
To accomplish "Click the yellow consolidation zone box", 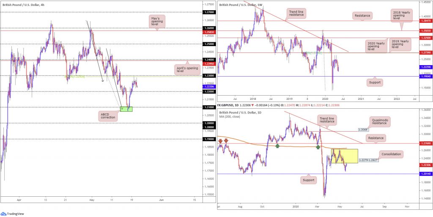I will (344, 156).
